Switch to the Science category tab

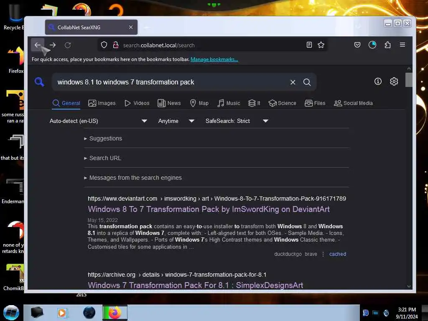[x=282, y=103]
